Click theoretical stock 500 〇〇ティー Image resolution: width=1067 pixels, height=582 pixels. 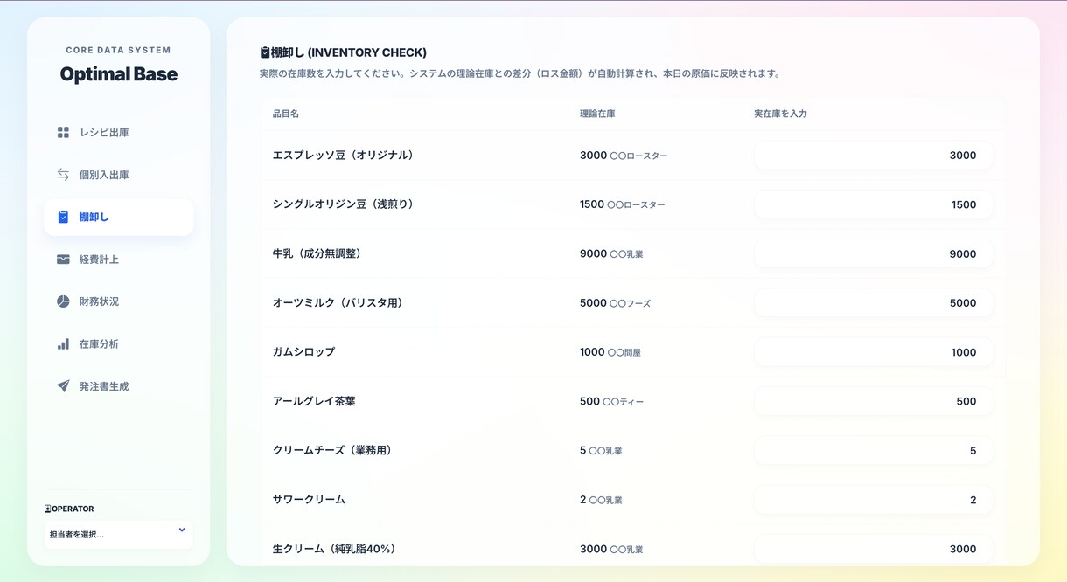point(611,401)
